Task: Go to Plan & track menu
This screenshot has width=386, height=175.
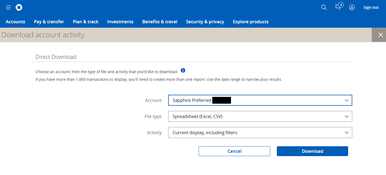Action: pyautogui.click(x=86, y=22)
